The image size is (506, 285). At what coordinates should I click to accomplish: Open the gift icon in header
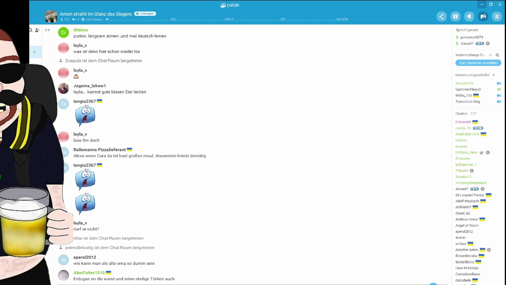click(x=455, y=16)
